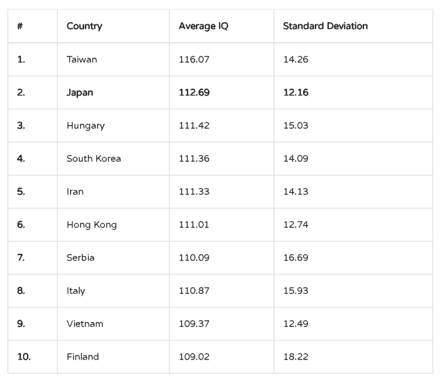This screenshot has width=442, height=379.
Task: Click Japan's average IQ value 112.69
Action: pyautogui.click(x=194, y=92)
